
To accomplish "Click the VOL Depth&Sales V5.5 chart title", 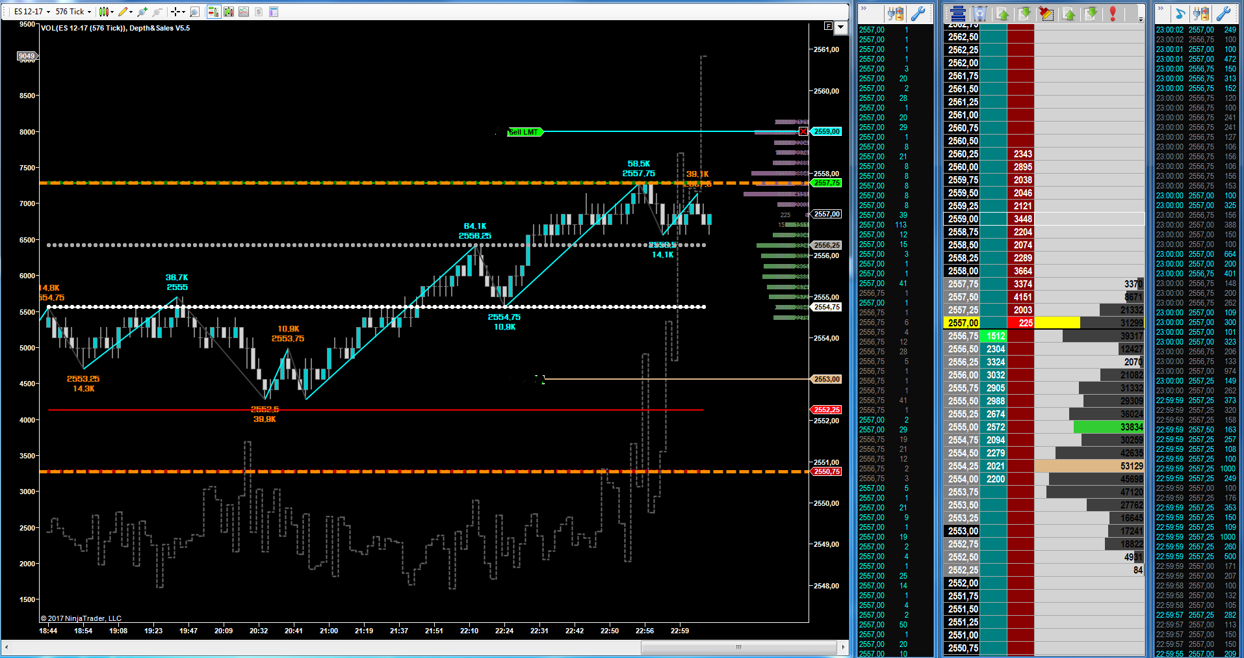I will pos(116,28).
